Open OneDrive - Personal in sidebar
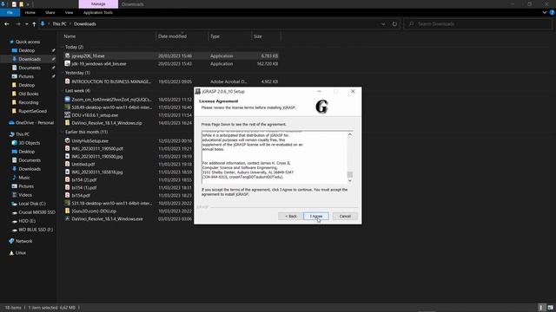Image resolution: width=556 pixels, height=312 pixels. [35, 123]
